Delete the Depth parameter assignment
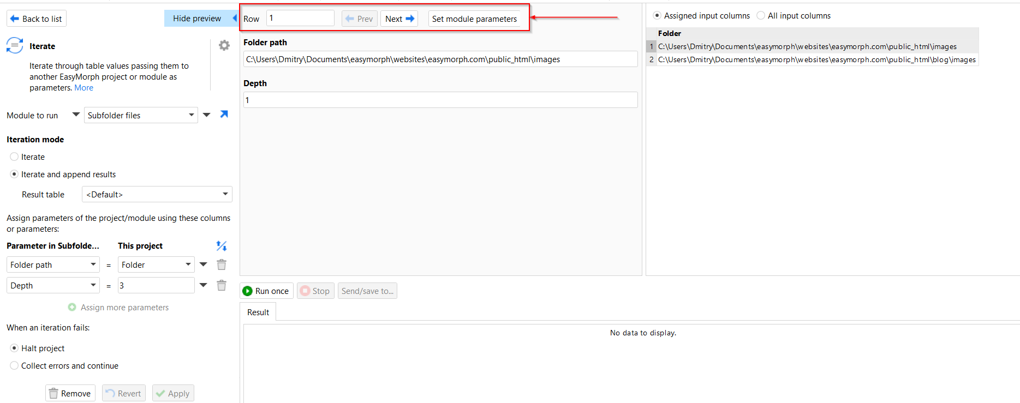This screenshot has width=1020, height=403. (221, 286)
